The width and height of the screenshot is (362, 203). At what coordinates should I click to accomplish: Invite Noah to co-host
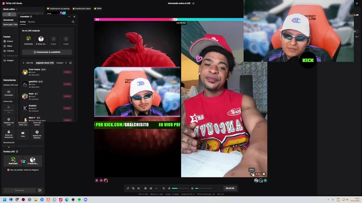point(67,96)
